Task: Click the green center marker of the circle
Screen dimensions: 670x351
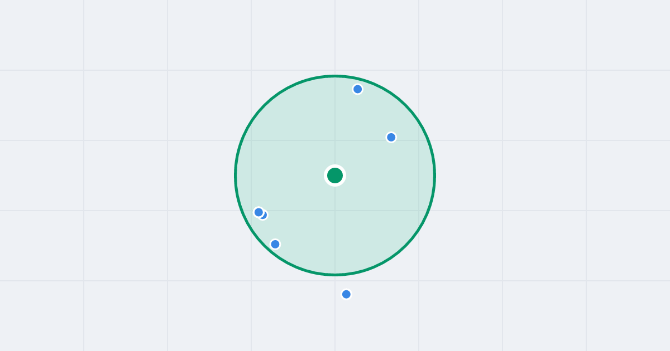Action: pos(335,175)
